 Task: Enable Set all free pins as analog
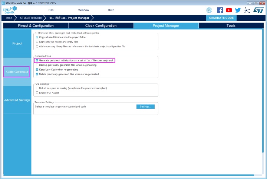[37, 88]
